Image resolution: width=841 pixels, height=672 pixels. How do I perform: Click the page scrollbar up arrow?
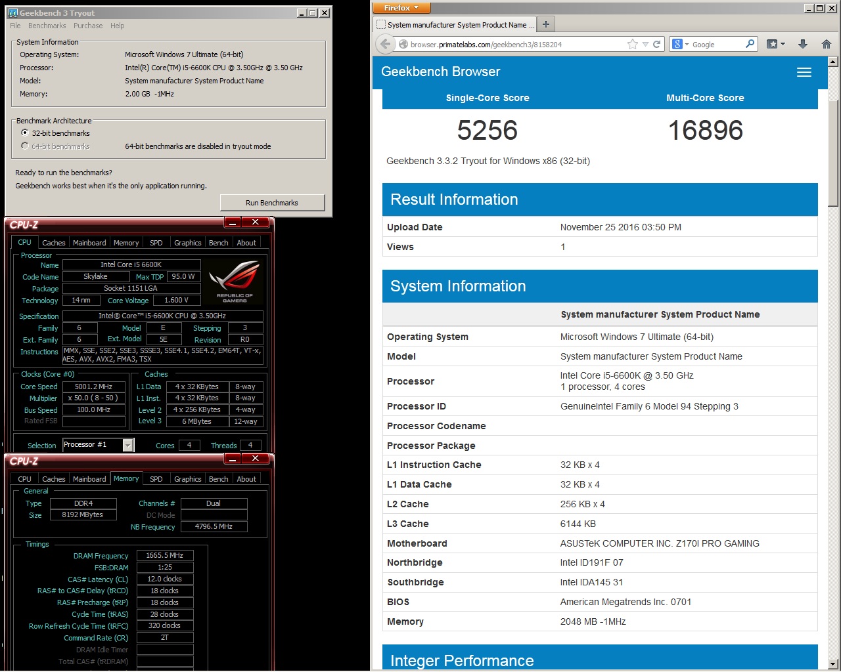pyautogui.click(x=833, y=62)
